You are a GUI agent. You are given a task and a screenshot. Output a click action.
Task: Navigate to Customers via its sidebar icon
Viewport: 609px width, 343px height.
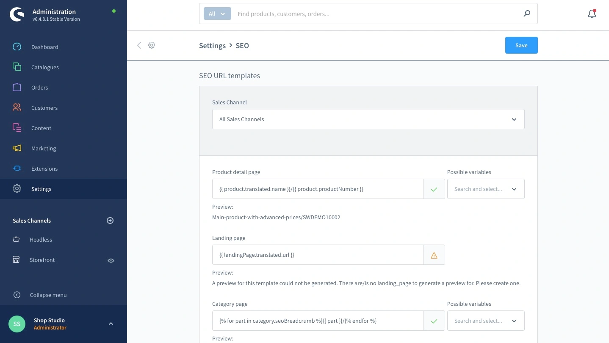pos(17,108)
